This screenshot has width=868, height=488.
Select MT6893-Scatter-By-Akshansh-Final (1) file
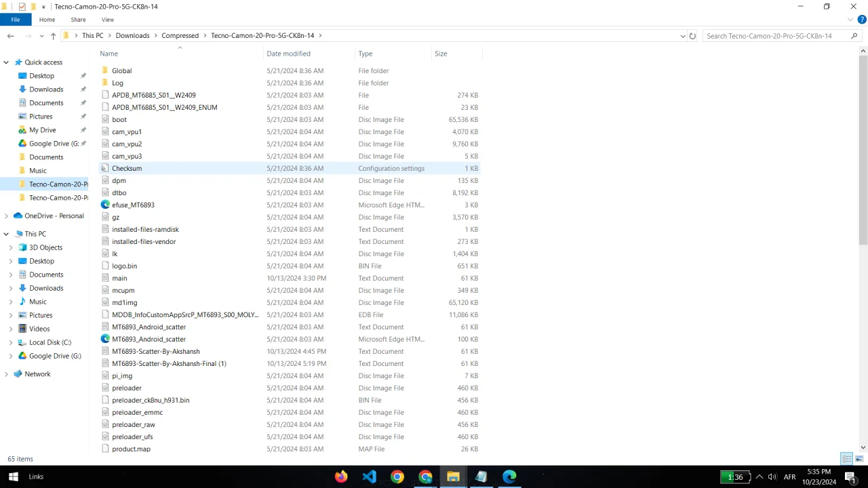tap(169, 363)
